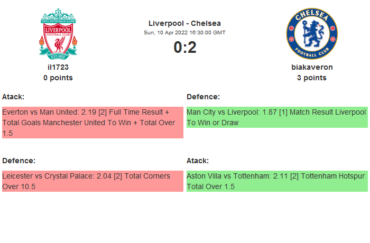The height and width of the screenshot is (243, 370).
Task: Click the Defence heading above Leicester bet
Action: [x=18, y=161]
